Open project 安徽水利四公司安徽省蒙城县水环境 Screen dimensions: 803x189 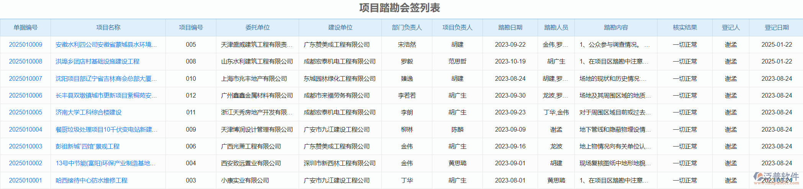pos(106,45)
